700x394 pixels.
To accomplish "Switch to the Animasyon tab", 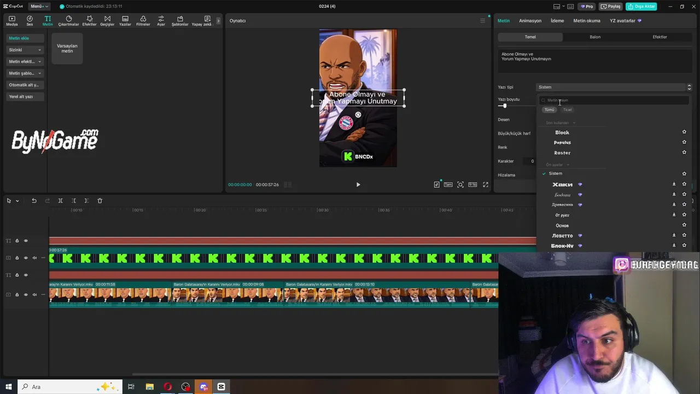I will (x=530, y=21).
